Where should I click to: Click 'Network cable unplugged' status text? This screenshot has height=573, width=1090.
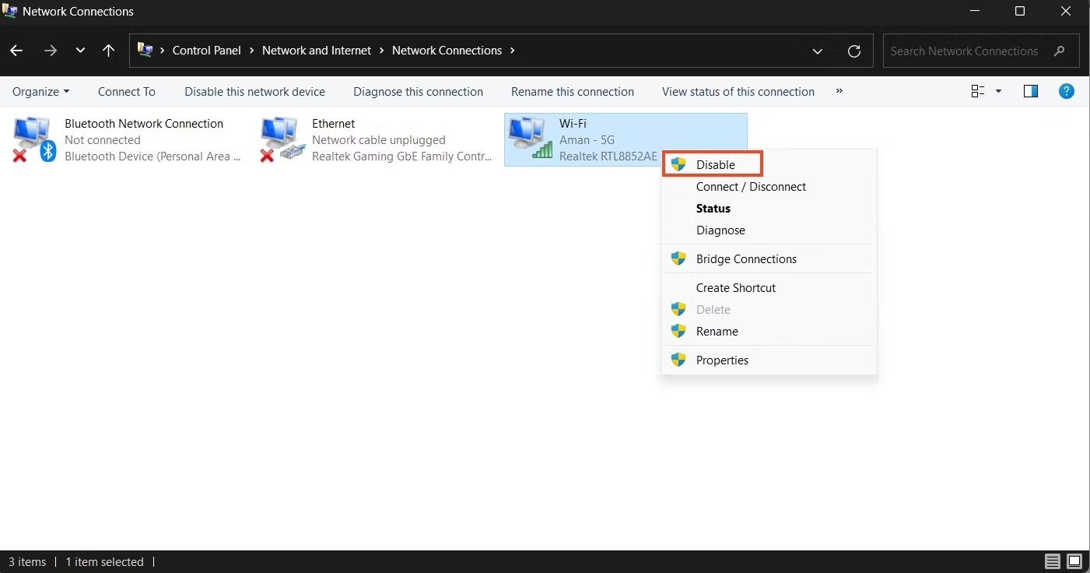pyautogui.click(x=379, y=140)
